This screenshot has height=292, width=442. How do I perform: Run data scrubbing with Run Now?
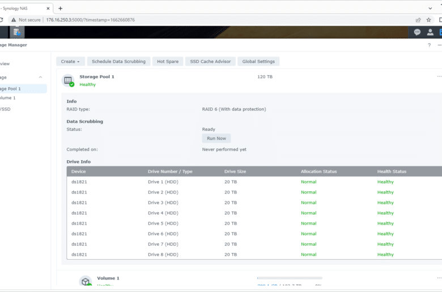click(216, 138)
